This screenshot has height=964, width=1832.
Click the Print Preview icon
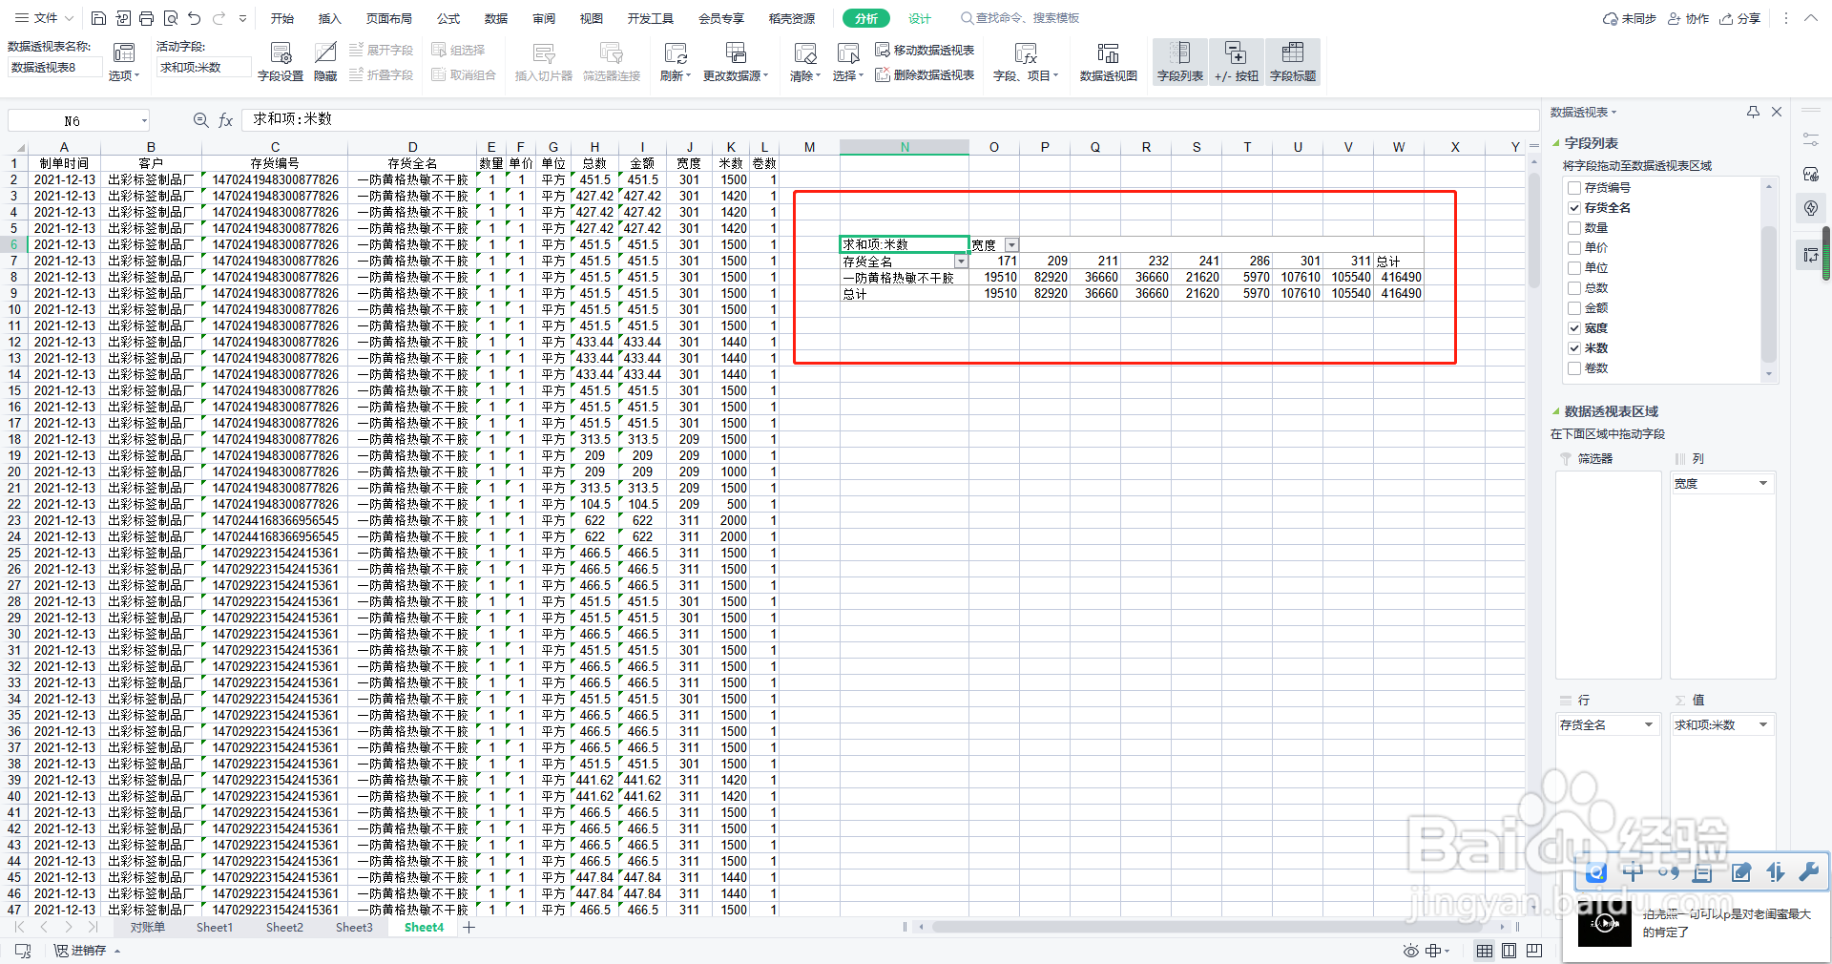pos(171,18)
